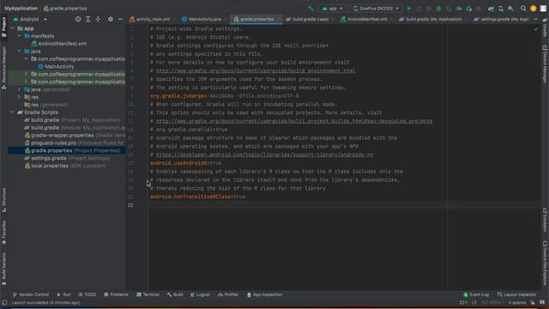The image size is (549, 309).
Task: Click Expand All in project panel
Action: [x=87, y=19]
